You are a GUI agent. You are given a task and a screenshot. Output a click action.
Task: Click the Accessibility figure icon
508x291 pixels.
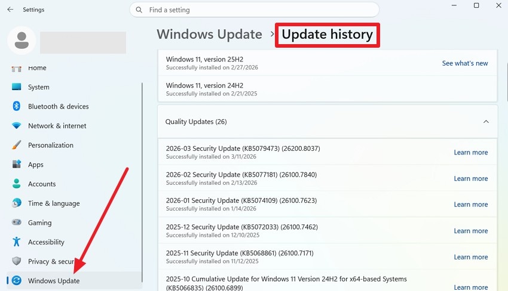(x=17, y=242)
